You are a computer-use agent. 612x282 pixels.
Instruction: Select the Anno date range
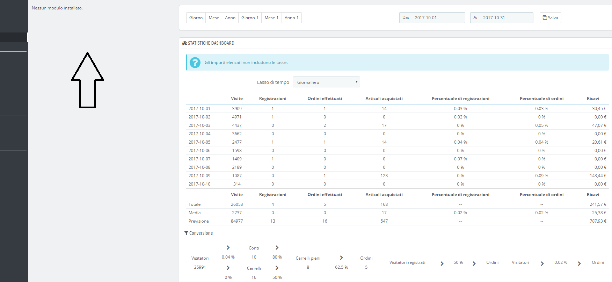[x=230, y=18]
